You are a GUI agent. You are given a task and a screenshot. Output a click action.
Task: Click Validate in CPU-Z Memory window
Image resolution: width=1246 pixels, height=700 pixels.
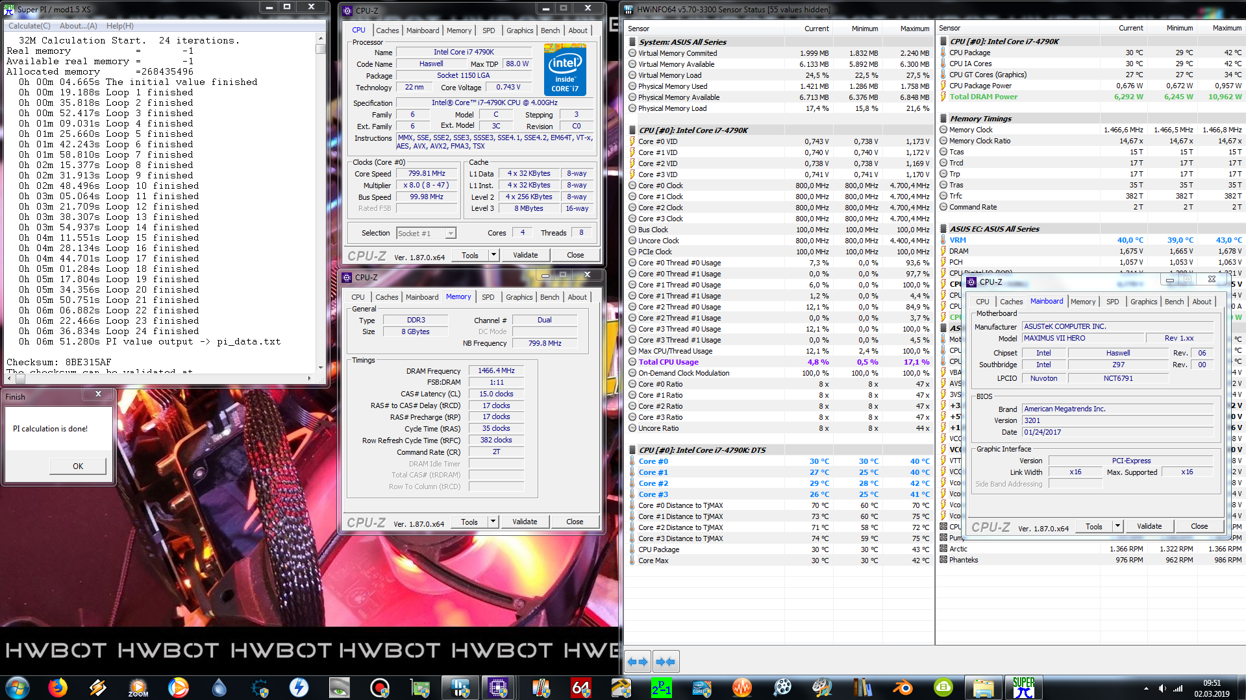tap(525, 522)
